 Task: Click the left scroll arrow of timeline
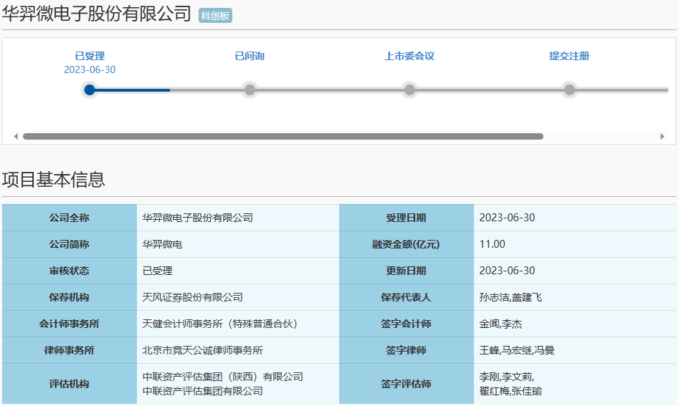(16, 137)
